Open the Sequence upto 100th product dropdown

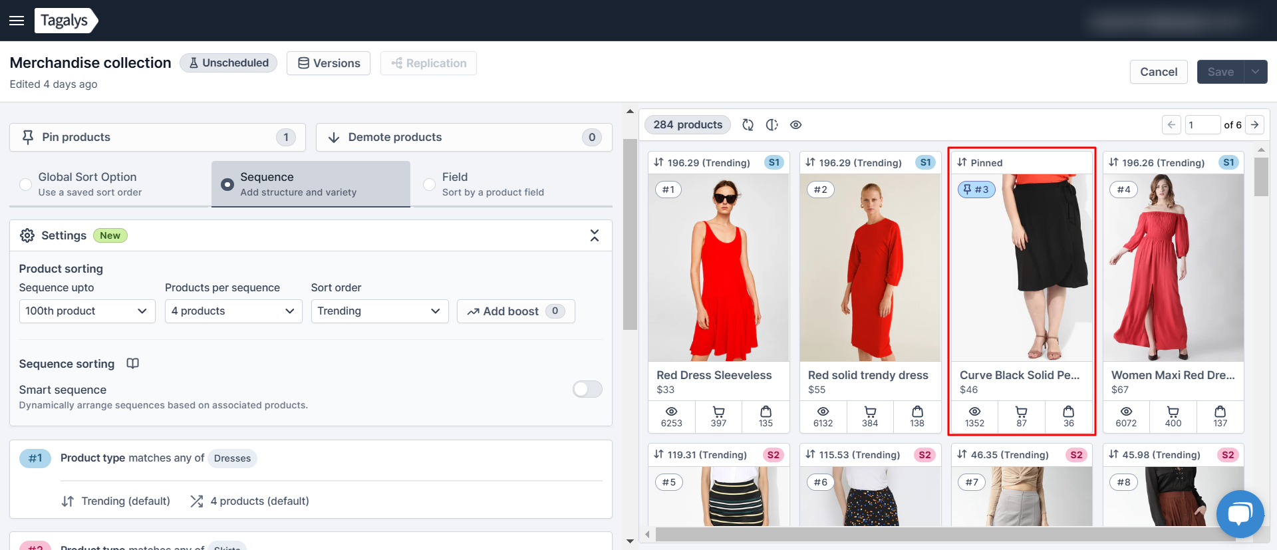pos(87,311)
